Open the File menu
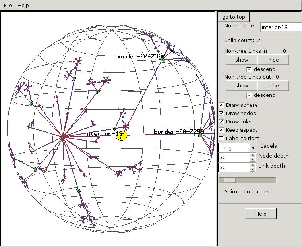Image resolution: width=302 pixels, height=247 pixels. [x=8, y=6]
